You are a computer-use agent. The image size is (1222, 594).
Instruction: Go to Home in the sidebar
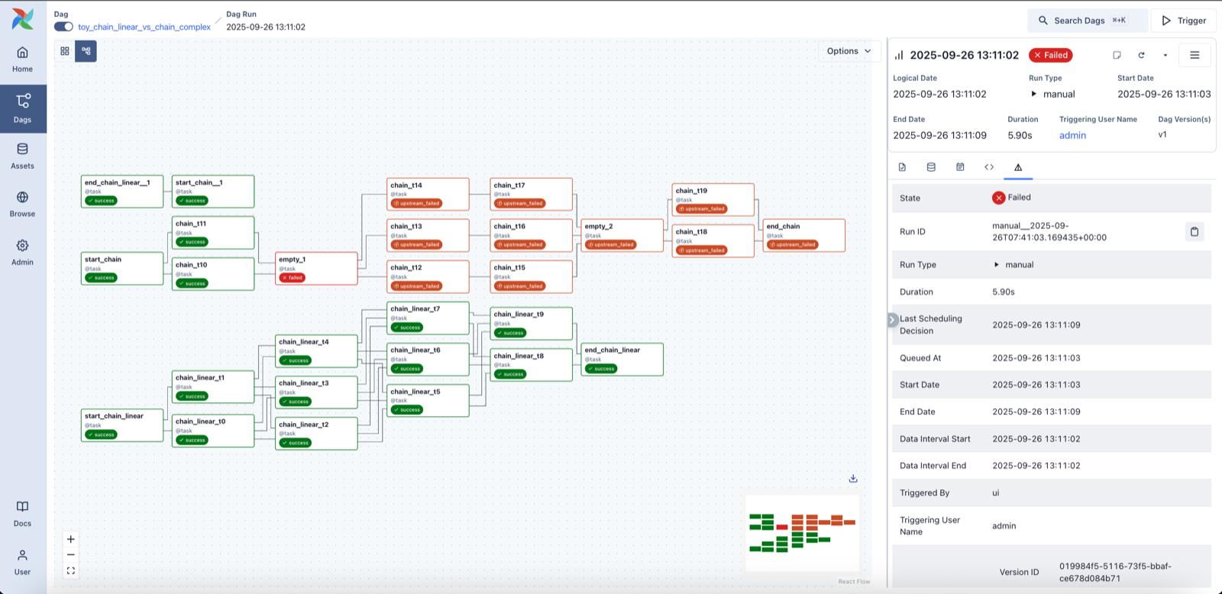[x=23, y=60]
